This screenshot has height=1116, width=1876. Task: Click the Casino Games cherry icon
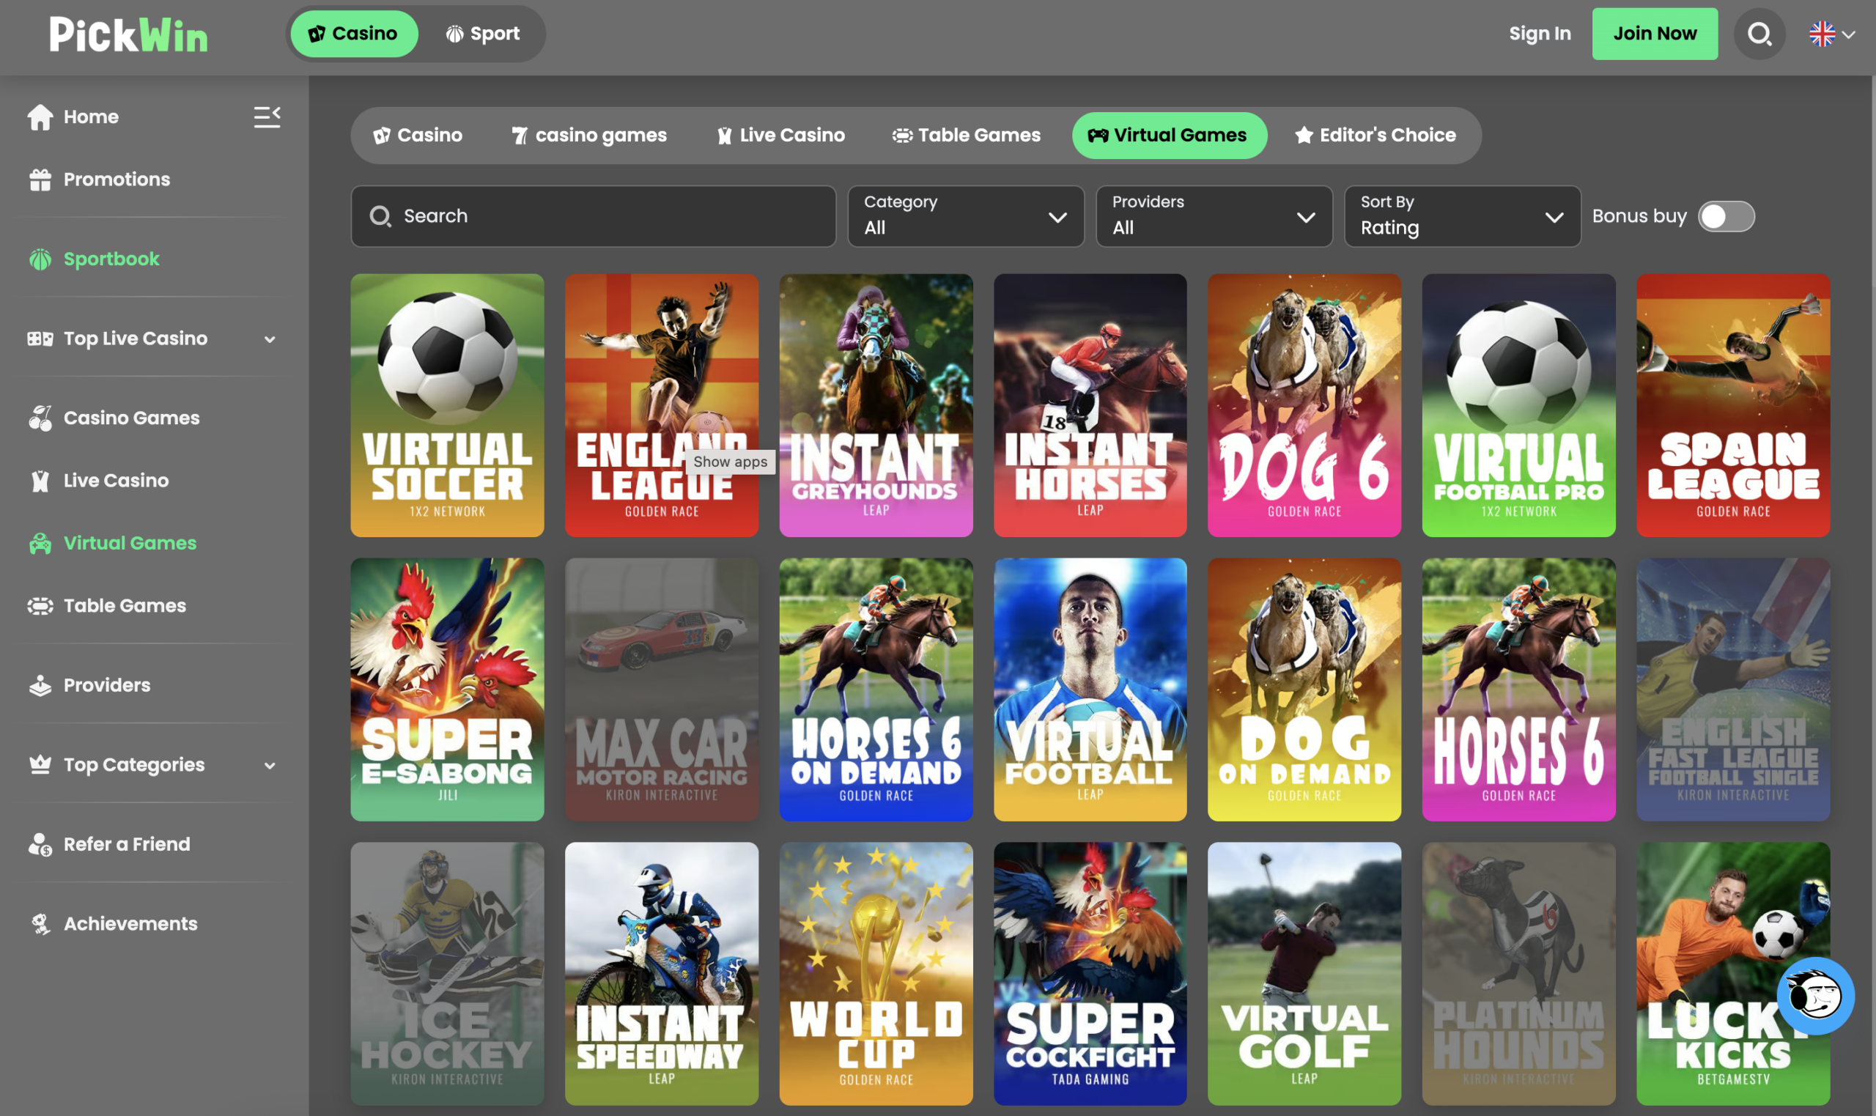point(40,418)
